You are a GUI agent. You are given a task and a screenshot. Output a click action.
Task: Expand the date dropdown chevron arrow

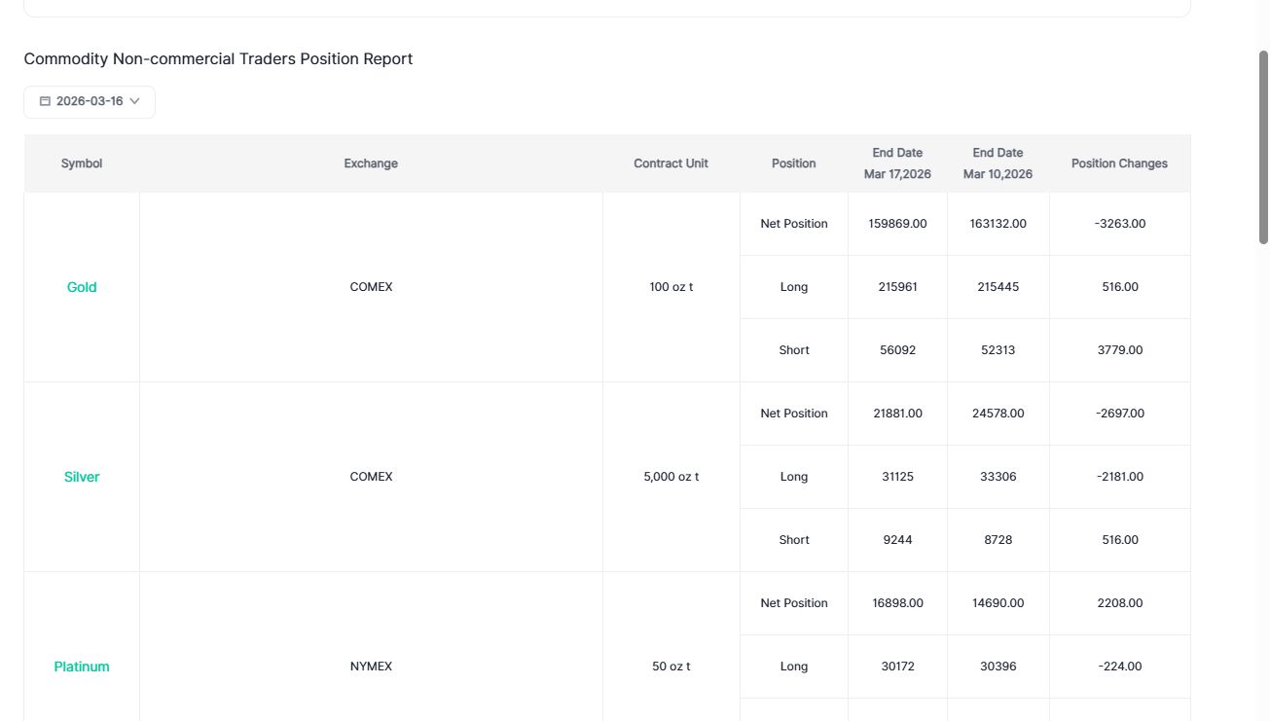(x=134, y=101)
